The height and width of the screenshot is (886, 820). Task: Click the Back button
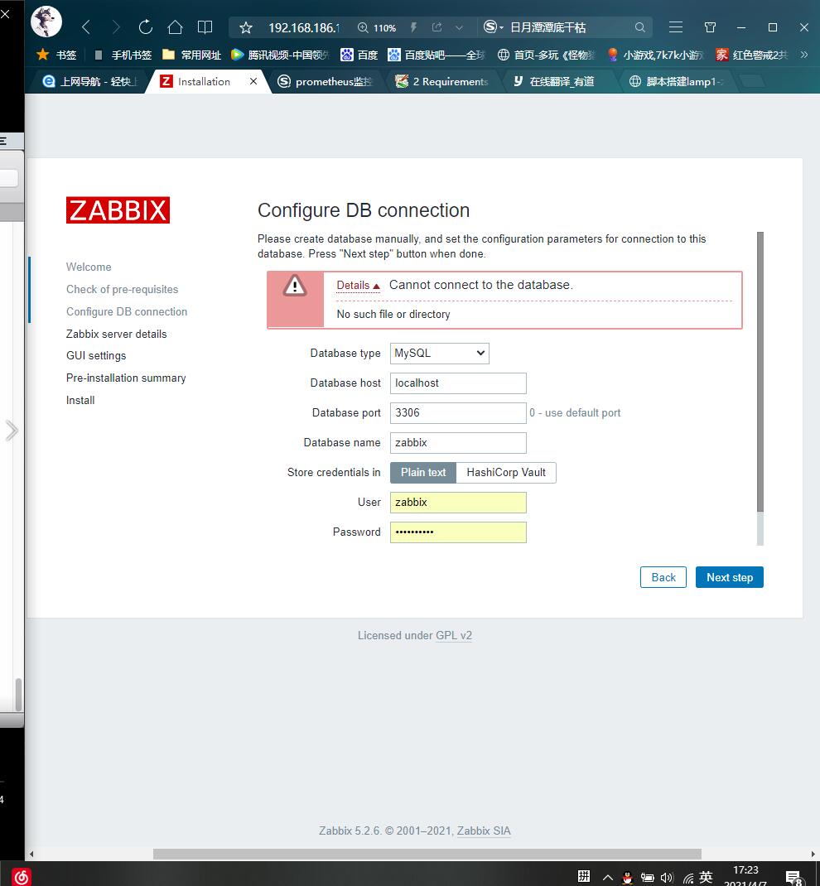663,577
